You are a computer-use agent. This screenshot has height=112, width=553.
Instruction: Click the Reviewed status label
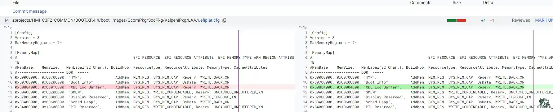coord(521,20)
